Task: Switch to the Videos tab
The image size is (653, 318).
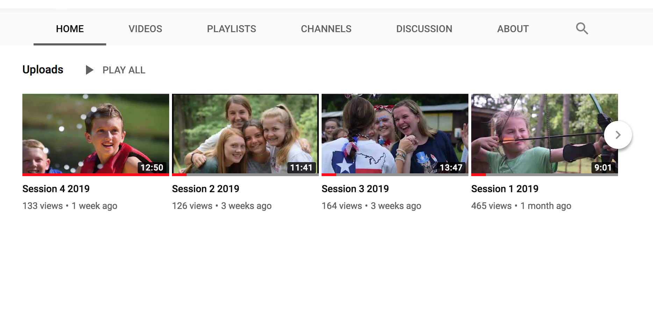Action: click(145, 29)
